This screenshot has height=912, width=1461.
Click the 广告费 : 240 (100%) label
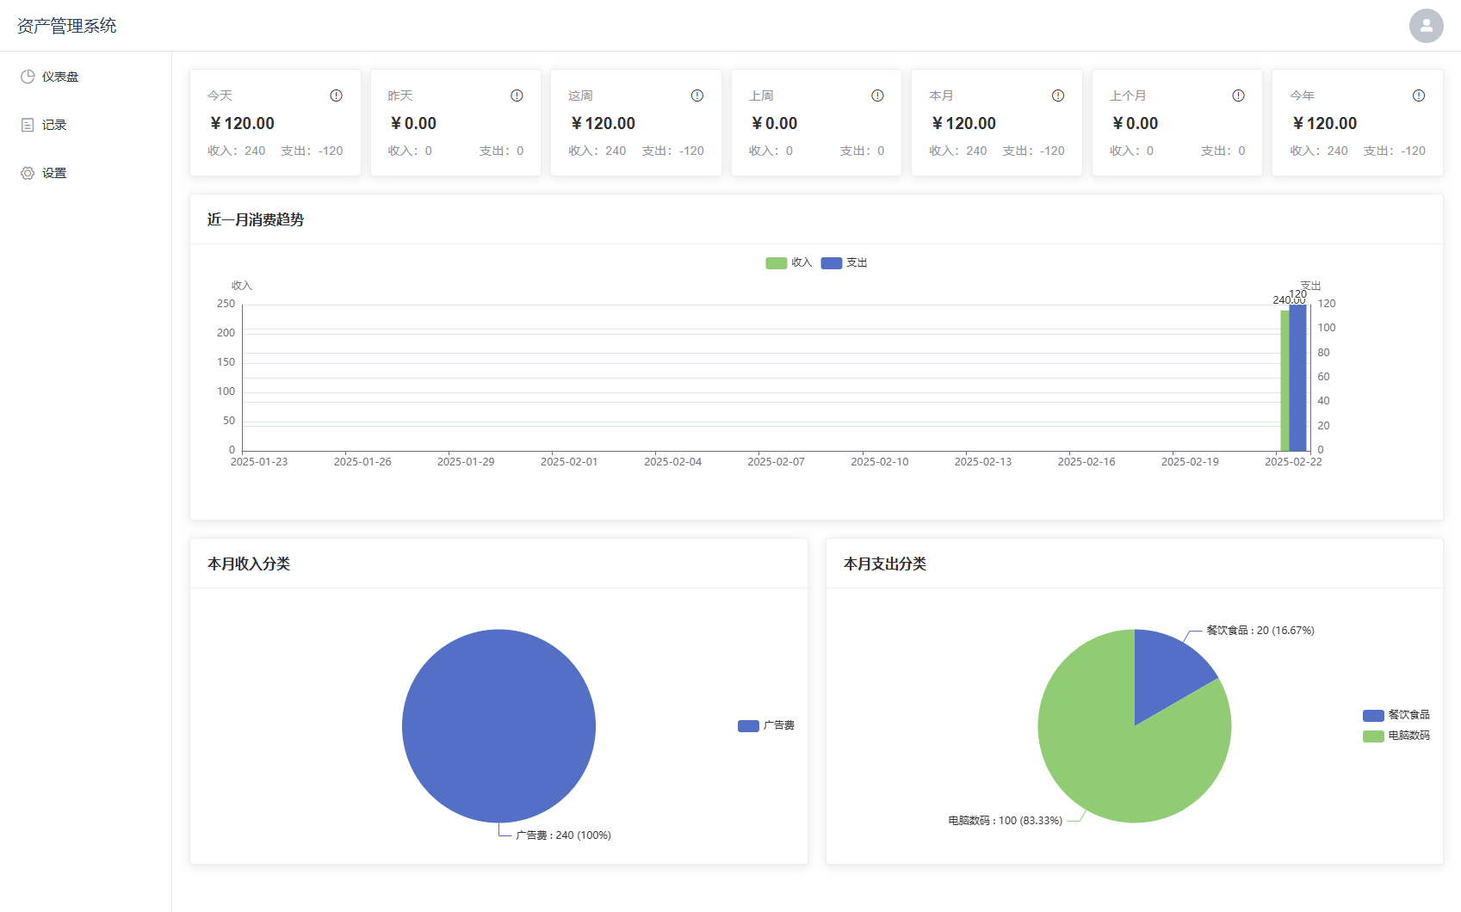(563, 835)
